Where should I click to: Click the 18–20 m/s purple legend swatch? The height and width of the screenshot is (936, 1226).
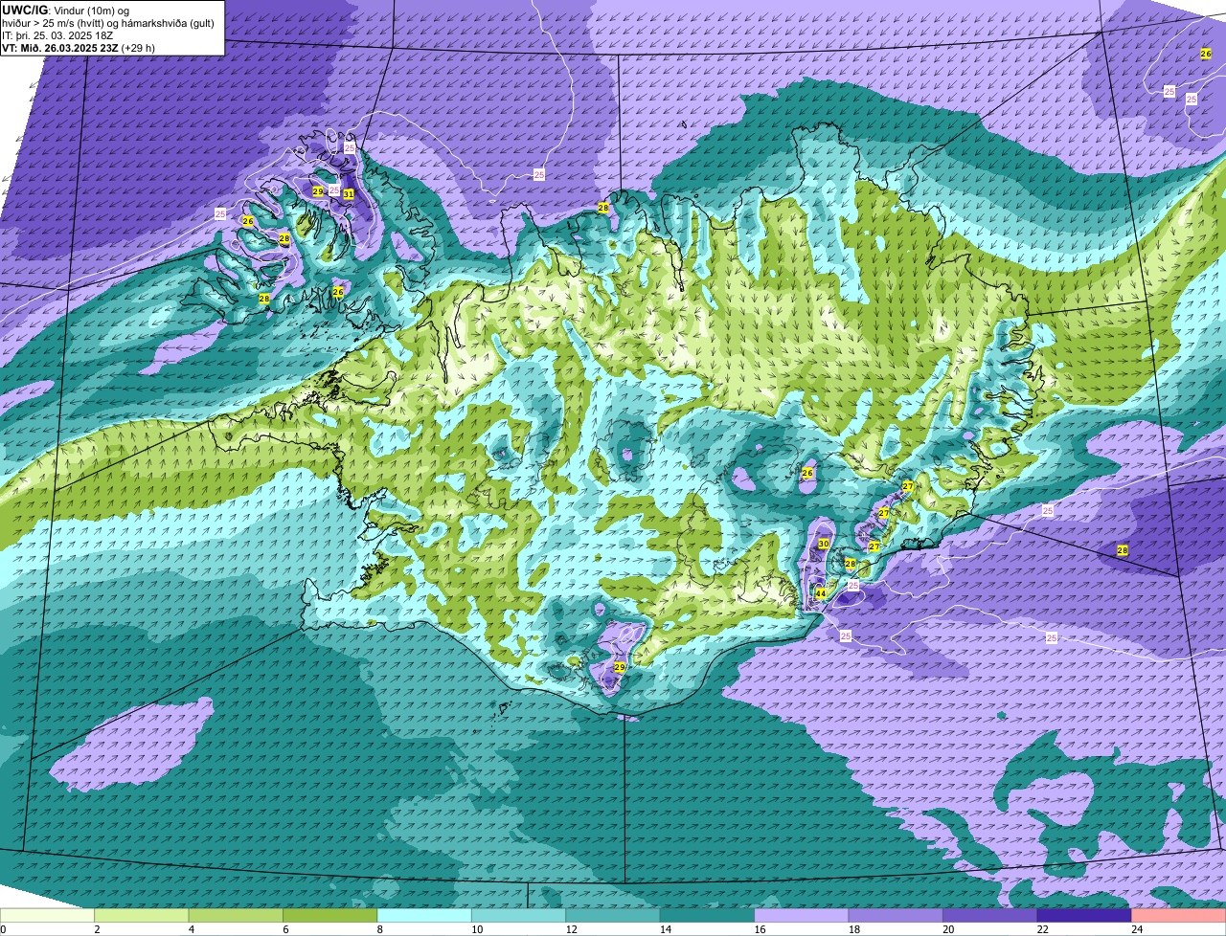[x=897, y=915]
